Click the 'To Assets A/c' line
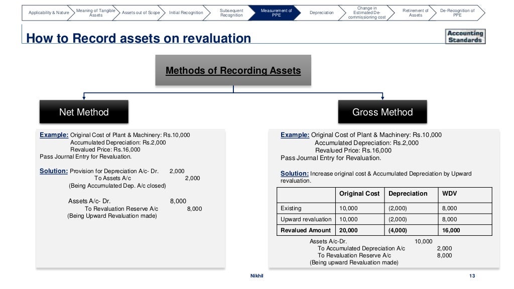The image size is (514, 289). (112, 178)
